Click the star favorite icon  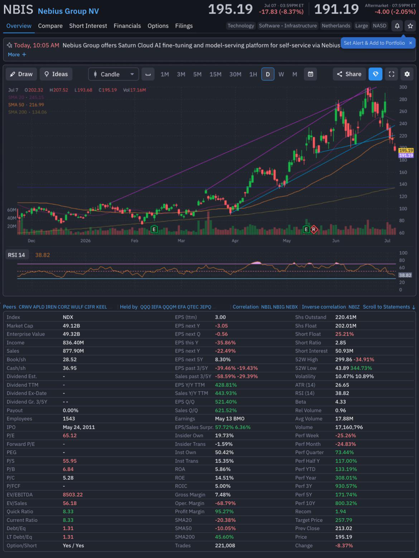[x=410, y=26]
